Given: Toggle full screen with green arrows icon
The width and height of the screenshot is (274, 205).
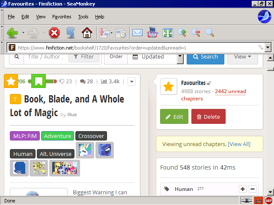Looking at the screenshot, I should click(x=168, y=33).
